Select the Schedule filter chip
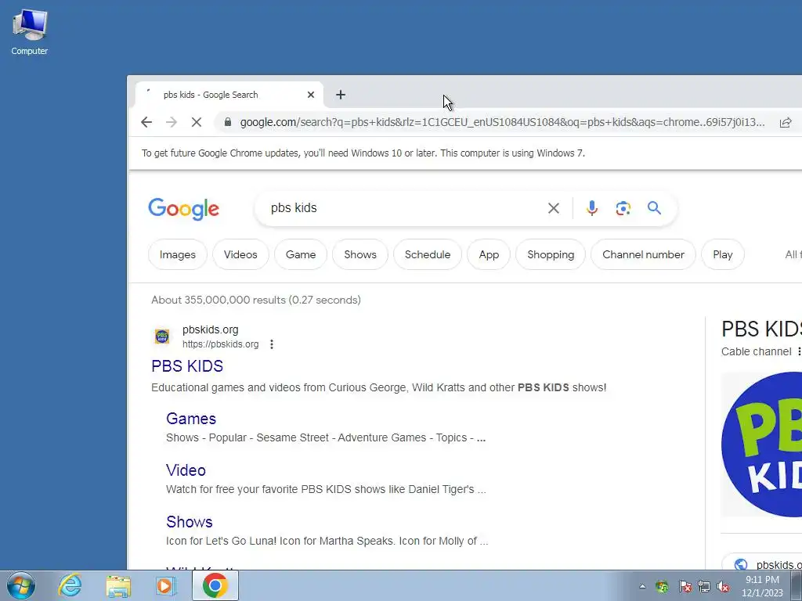 (x=428, y=254)
